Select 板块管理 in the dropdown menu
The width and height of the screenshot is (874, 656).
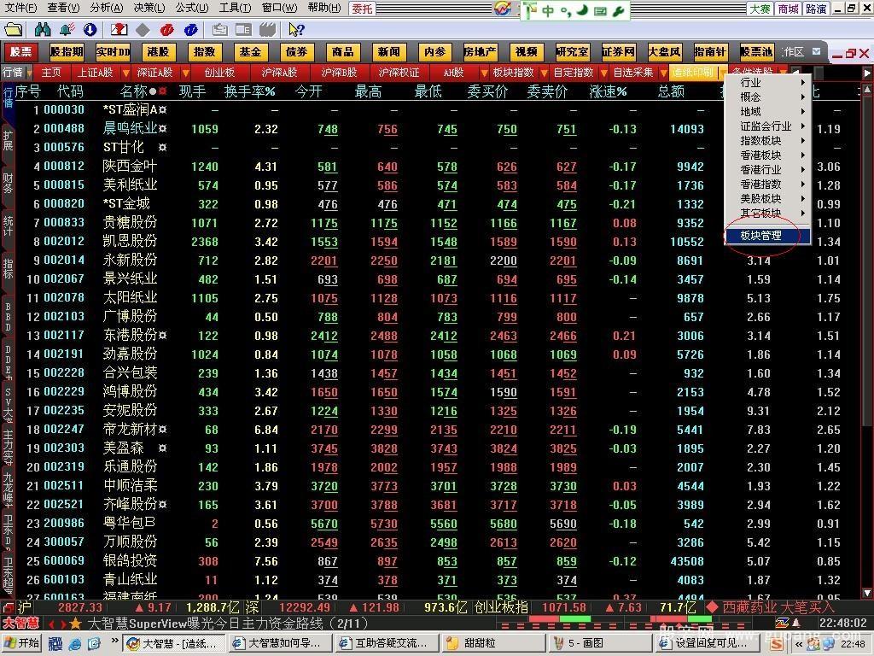[767, 236]
